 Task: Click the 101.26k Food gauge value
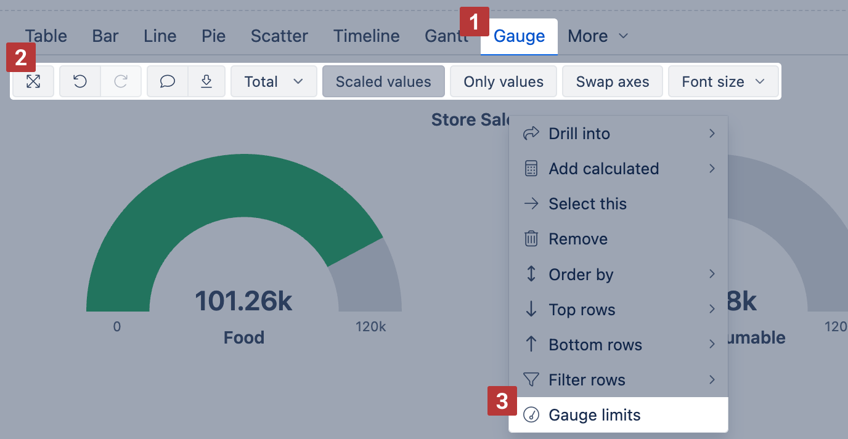point(243,301)
